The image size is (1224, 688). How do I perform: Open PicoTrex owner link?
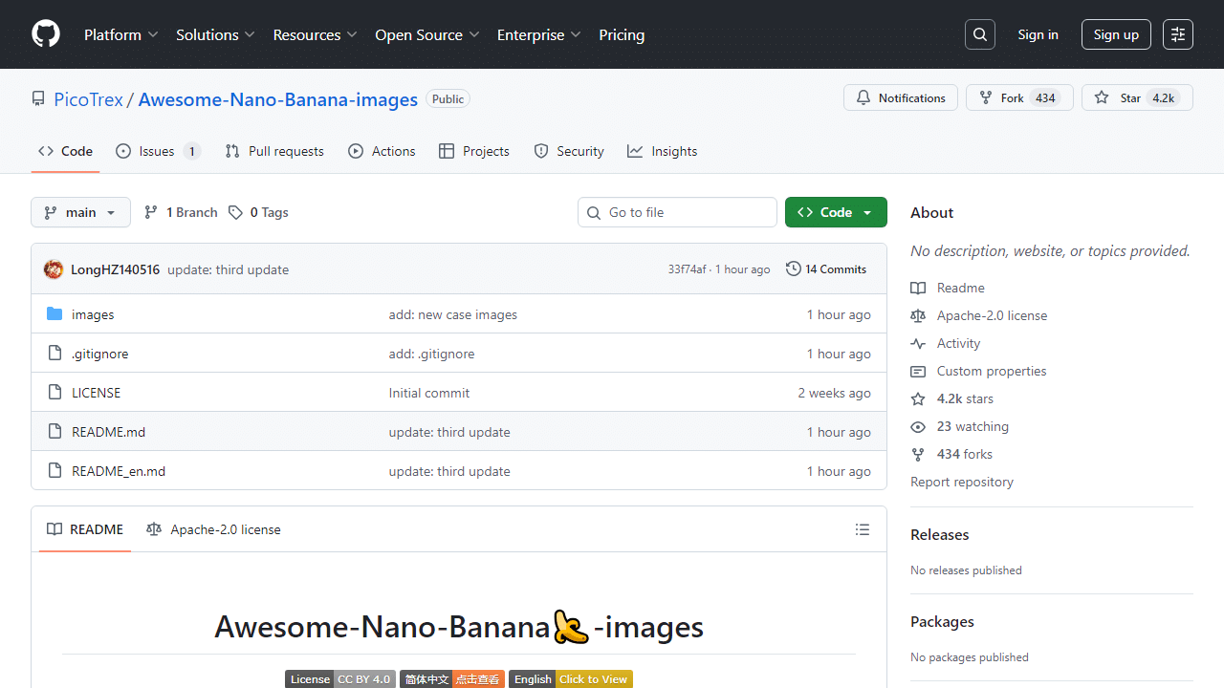tap(88, 99)
